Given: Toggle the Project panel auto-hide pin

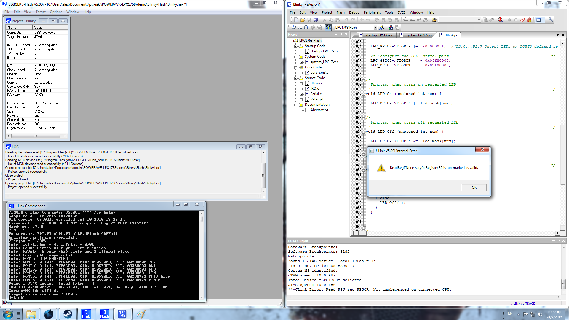Looking at the screenshot, I should tap(341, 34).
